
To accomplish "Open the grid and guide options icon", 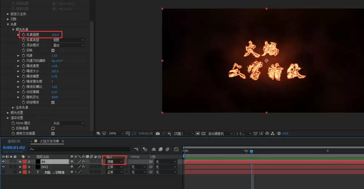I will point(128,133).
